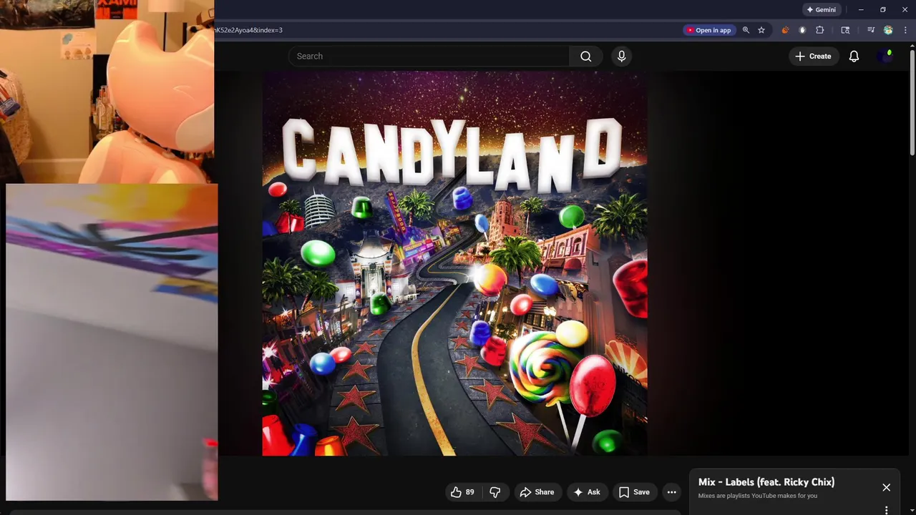Like the video with thumbs up

click(462, 492)
